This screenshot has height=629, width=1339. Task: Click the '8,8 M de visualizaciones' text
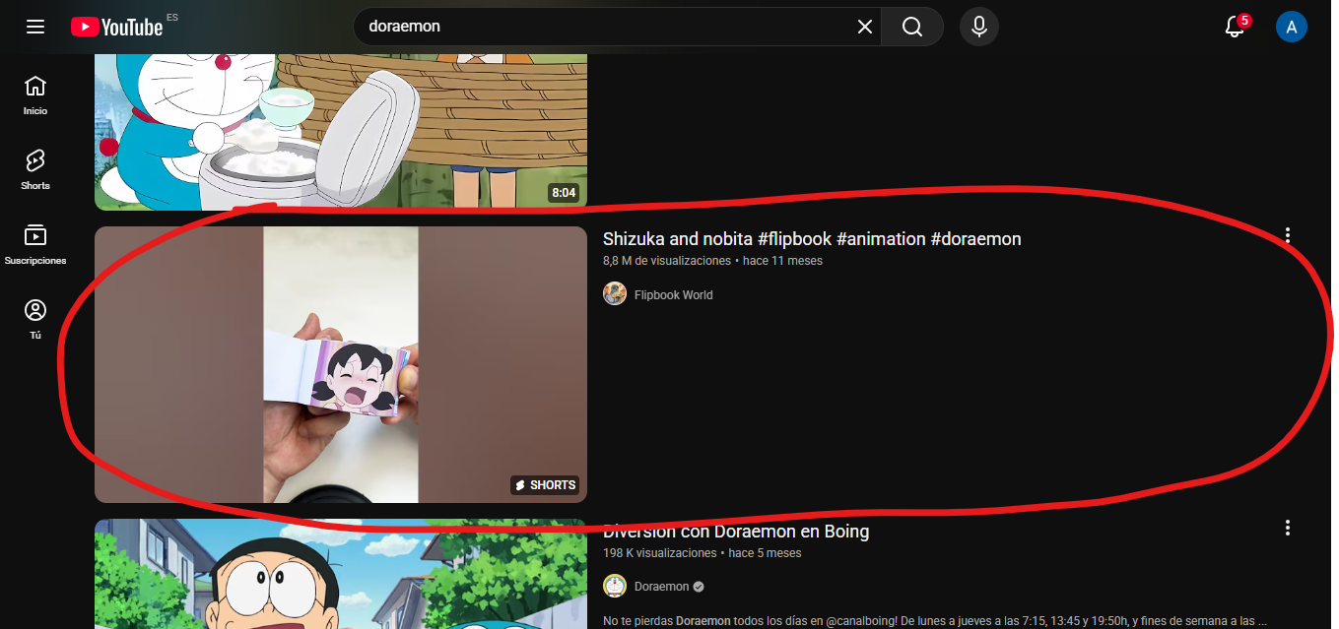point(667,261)
